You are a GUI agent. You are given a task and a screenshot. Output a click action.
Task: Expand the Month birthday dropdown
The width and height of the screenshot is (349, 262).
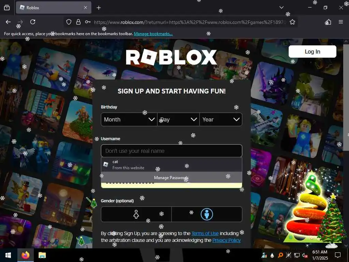click(129, 119)
